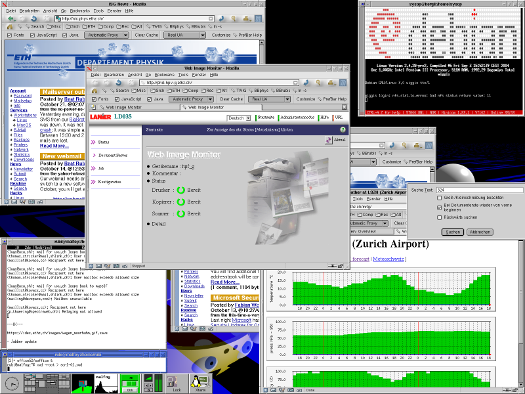Expand the Status section in the sidebar
This screenshot has width=525, height=394.
(100, 142)
